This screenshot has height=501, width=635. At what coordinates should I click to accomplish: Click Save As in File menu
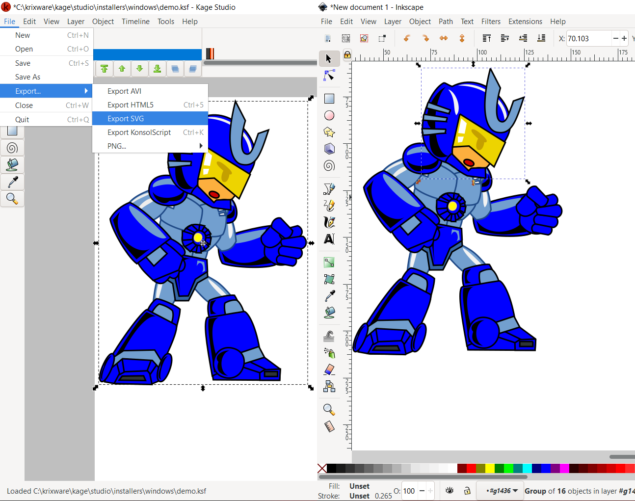pyautogui.click(x=47, y=77)
